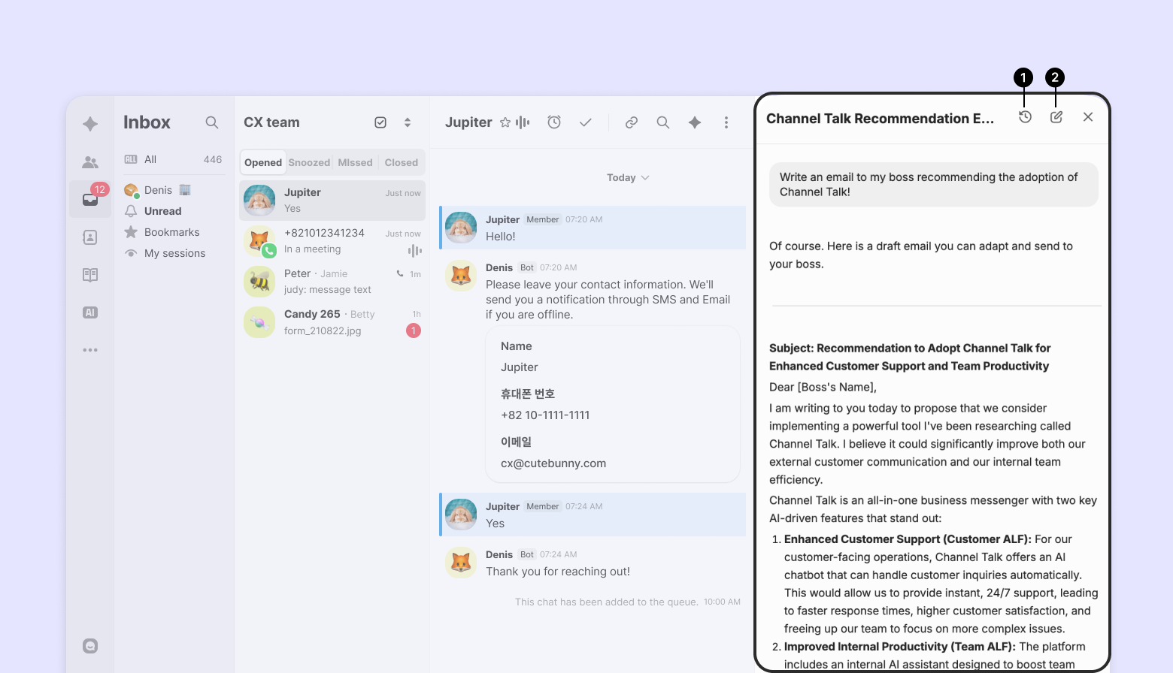The image size is (1173, 673).
Task: Click the bee avatar of Peter
Action: pos(259,282)
